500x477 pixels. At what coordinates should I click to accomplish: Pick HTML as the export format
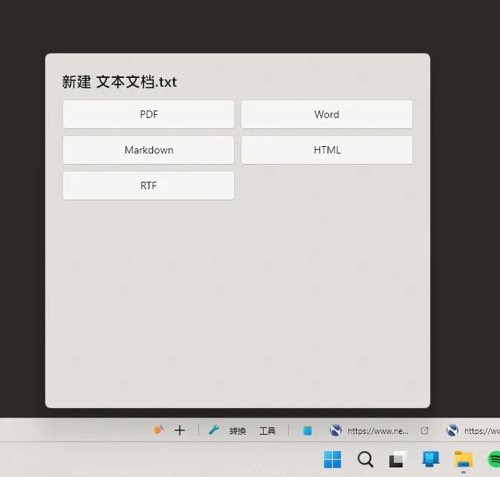tap(327, 150)
